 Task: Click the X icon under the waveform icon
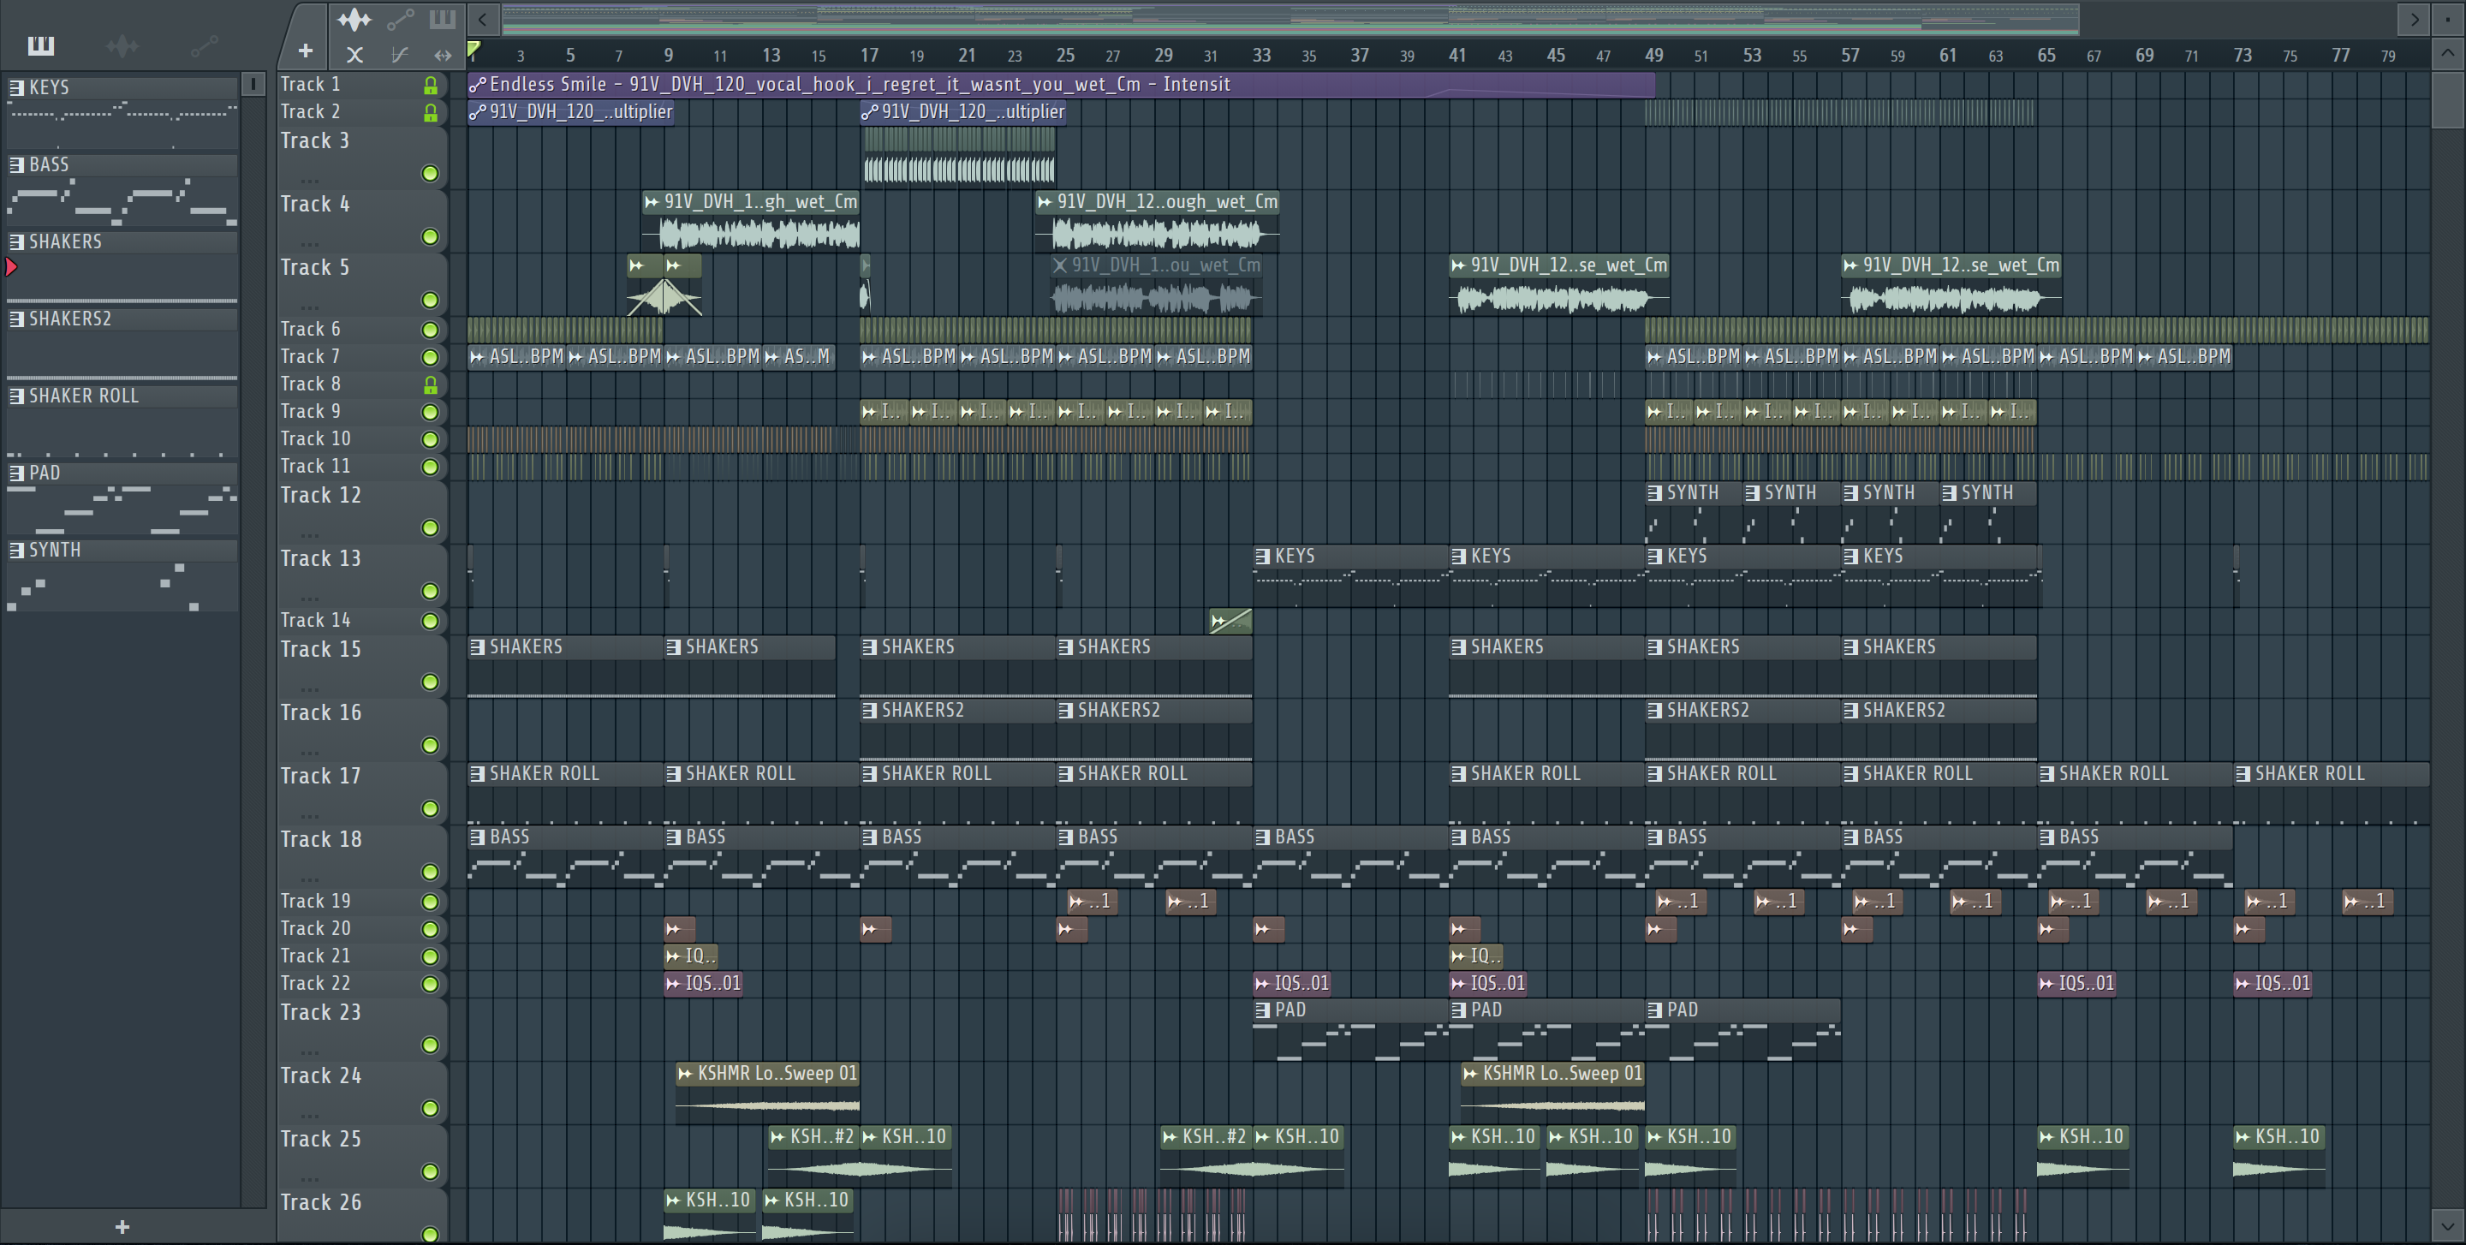354,55
